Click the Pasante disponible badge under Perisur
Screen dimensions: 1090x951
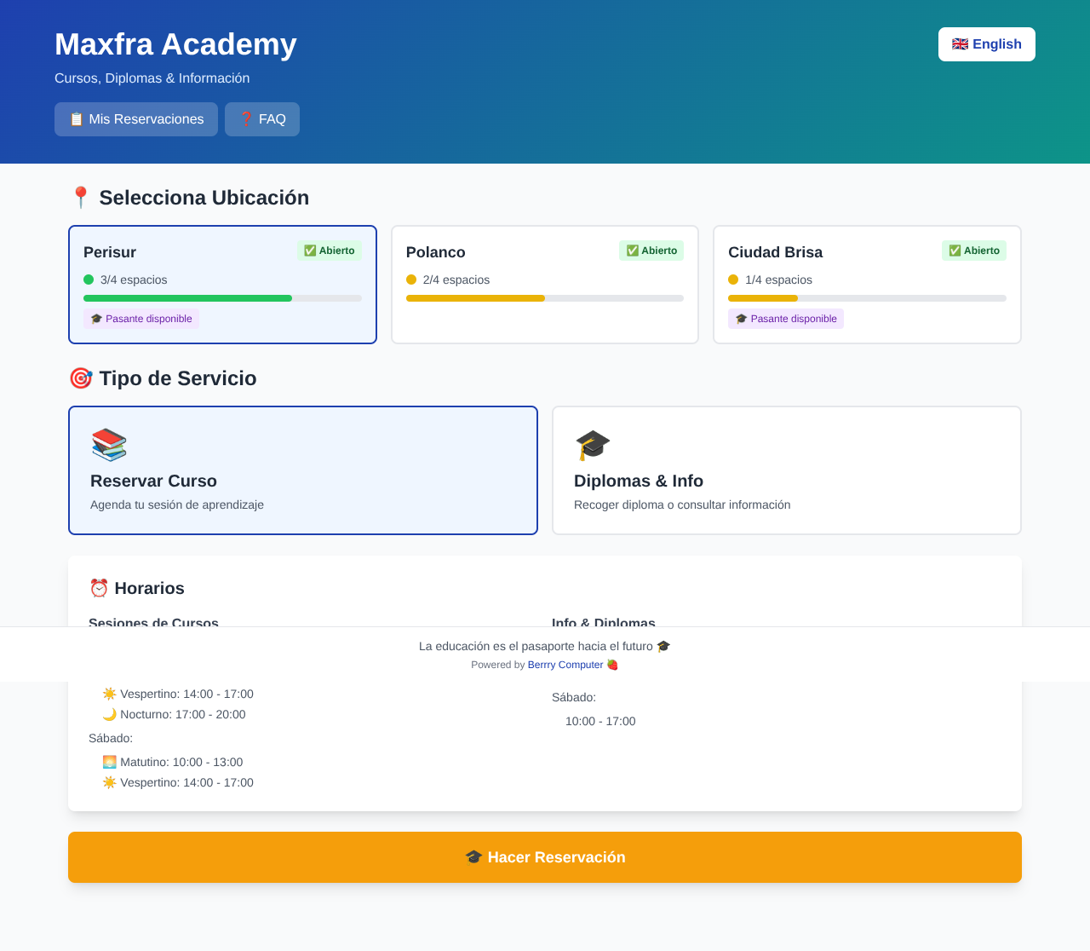click(x=141, y=318)
